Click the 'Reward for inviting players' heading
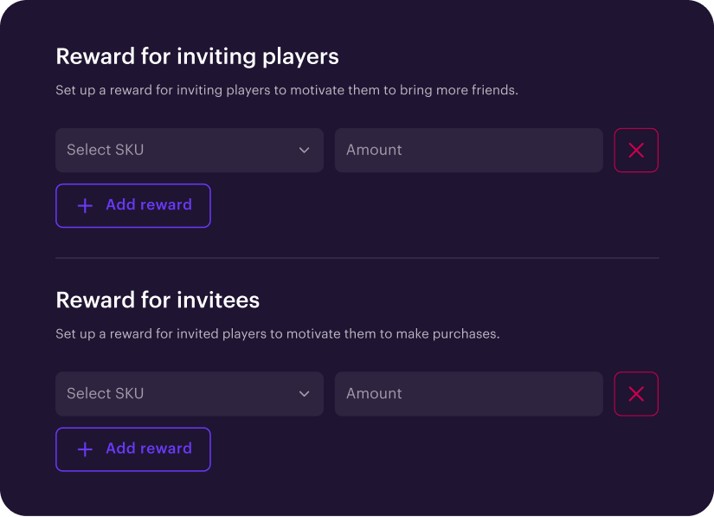 point(197,56)
